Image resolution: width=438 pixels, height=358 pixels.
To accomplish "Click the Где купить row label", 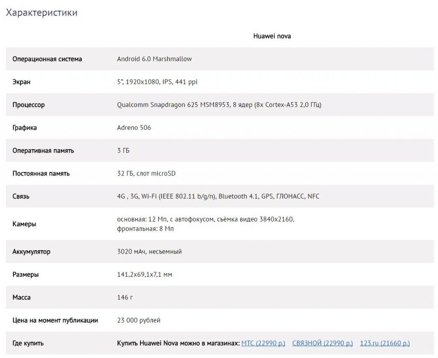I will (x=28, y=343).
